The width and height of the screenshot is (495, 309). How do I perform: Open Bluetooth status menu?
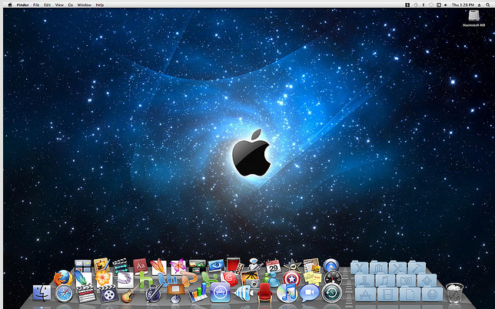[x=424, y=5]
